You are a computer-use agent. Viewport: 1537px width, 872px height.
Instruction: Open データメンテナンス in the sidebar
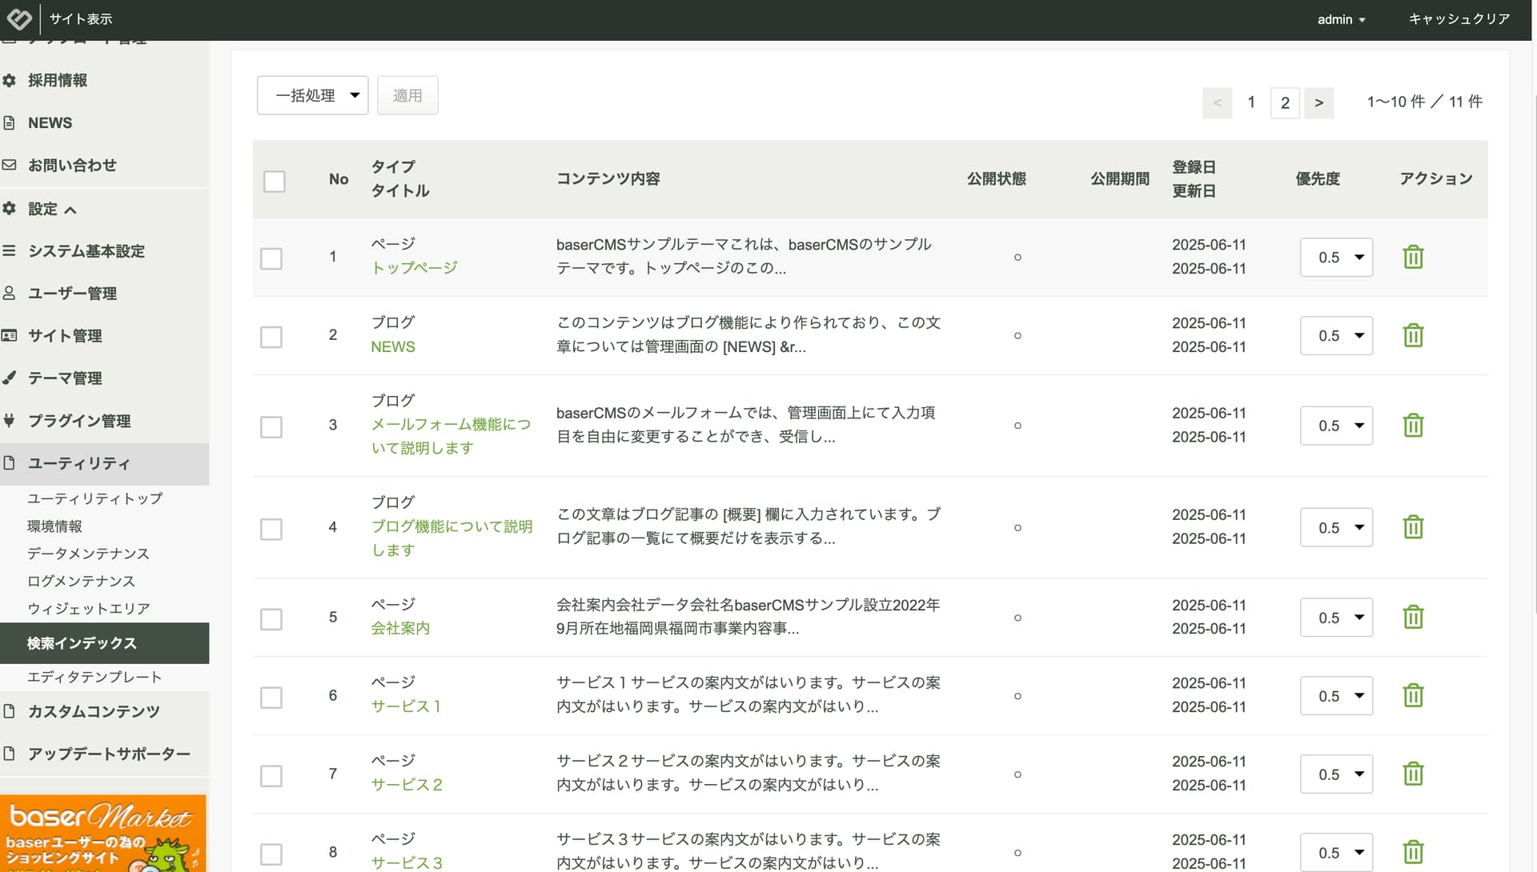coord(88,553)
